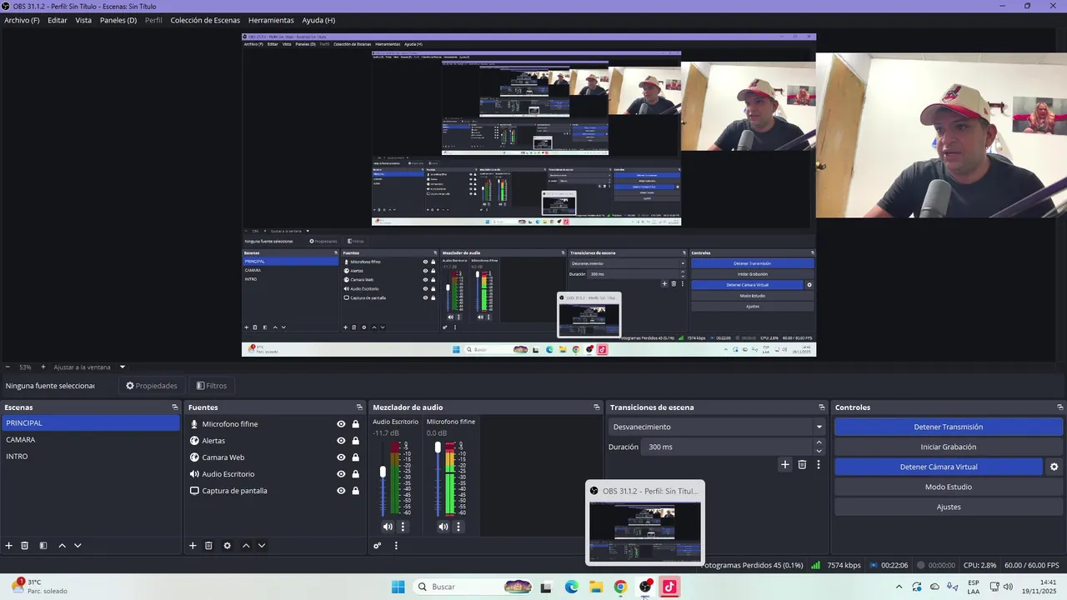
Task: Open the Herramientas menu
Action: click(x=271, y=20)
